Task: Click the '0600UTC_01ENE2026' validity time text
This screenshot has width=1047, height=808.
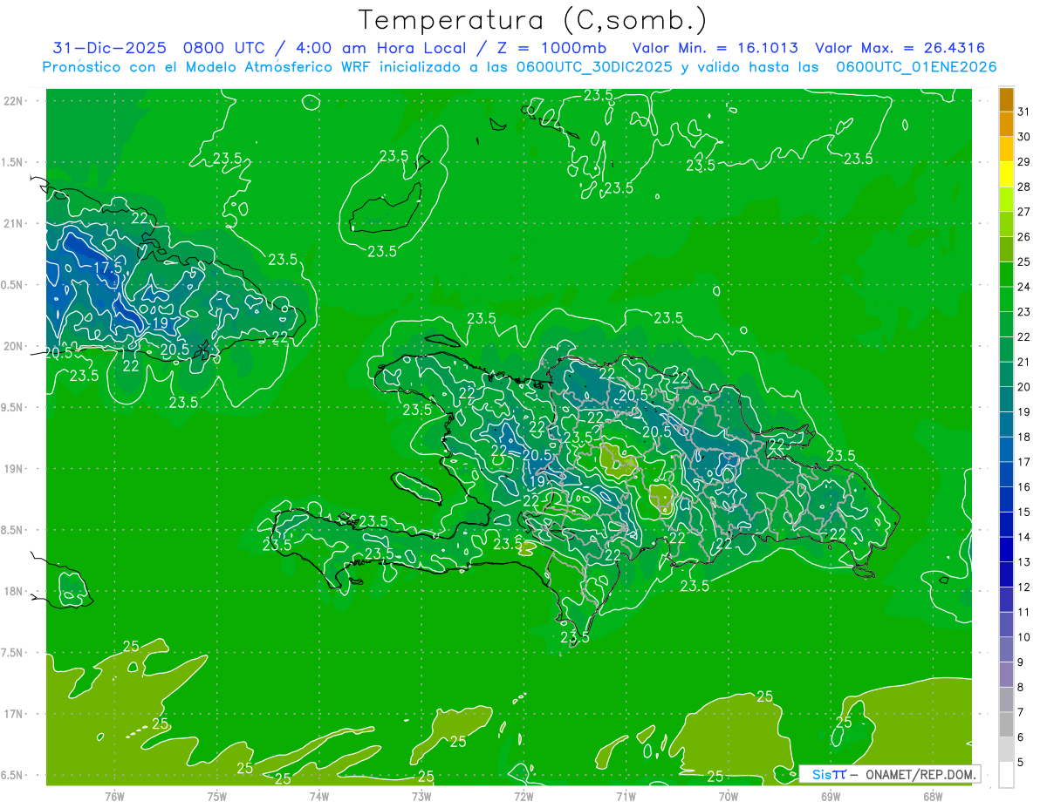Action: tap(916, 67)
